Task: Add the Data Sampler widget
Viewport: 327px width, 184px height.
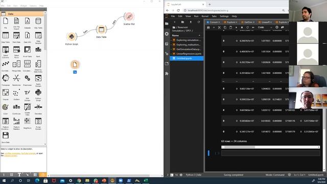Action: [38, 37]
